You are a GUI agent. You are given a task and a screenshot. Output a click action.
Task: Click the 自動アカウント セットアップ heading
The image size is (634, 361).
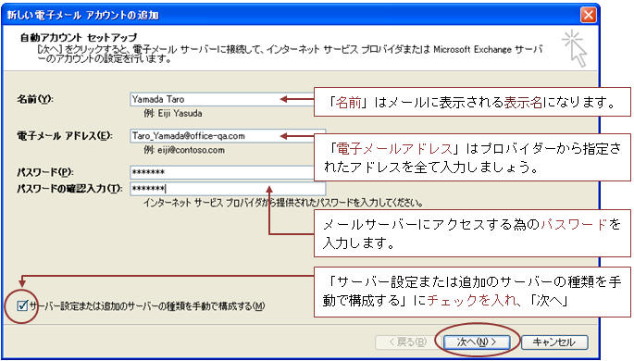(x=79, y=38)
